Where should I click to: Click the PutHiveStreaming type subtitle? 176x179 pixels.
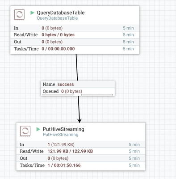pyautogui.click(x=60, y=135)
